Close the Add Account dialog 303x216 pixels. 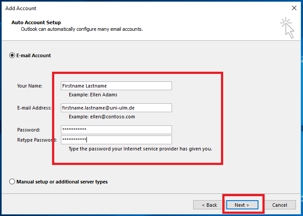(294, 8)
